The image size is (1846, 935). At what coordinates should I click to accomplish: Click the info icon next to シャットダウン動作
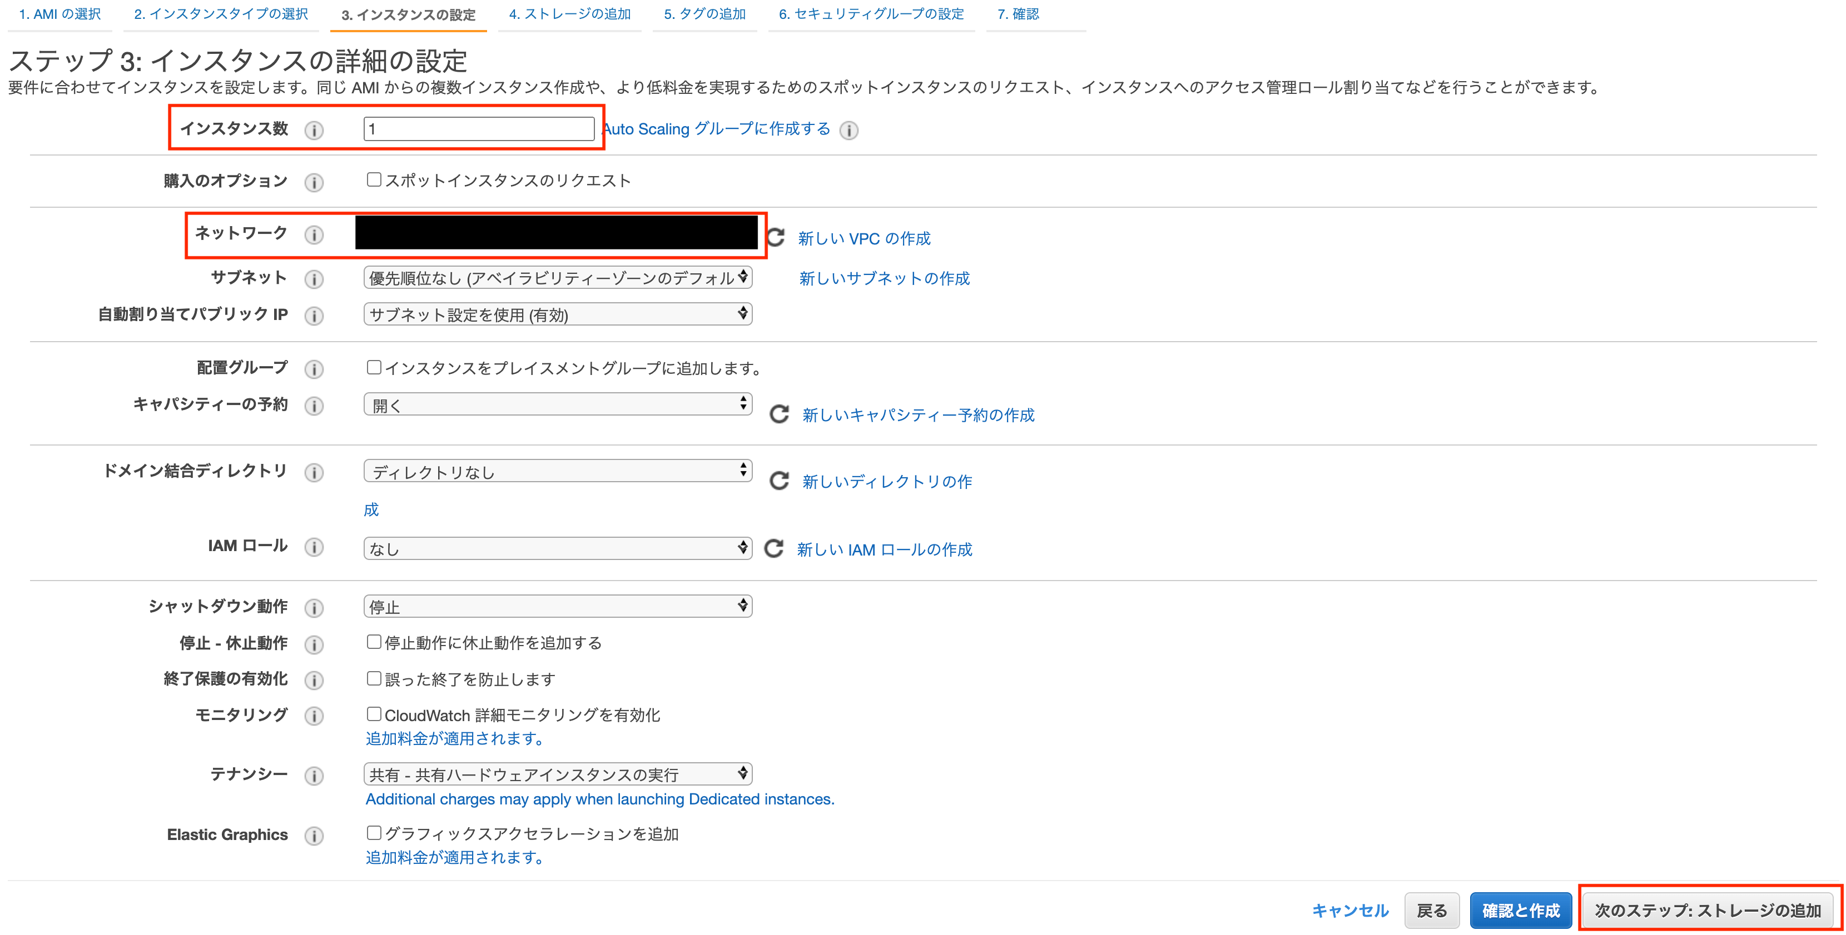(314, 607)
